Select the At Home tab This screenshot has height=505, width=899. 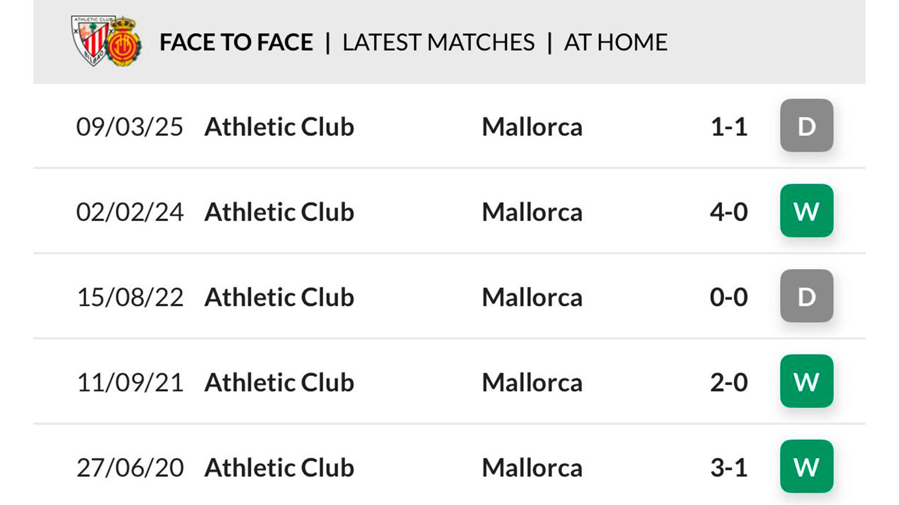point(615,42)
